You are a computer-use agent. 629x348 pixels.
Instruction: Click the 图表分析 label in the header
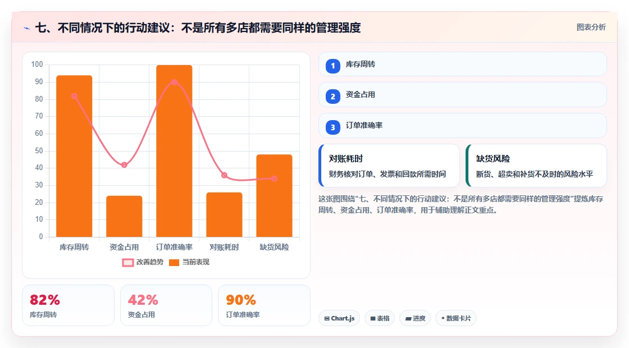[x=591, y=28]
